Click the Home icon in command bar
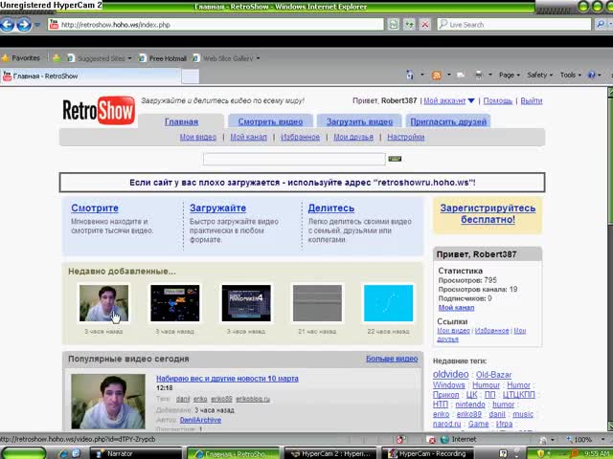The width and height of the screenshot is (613, 459). [410, 76]
